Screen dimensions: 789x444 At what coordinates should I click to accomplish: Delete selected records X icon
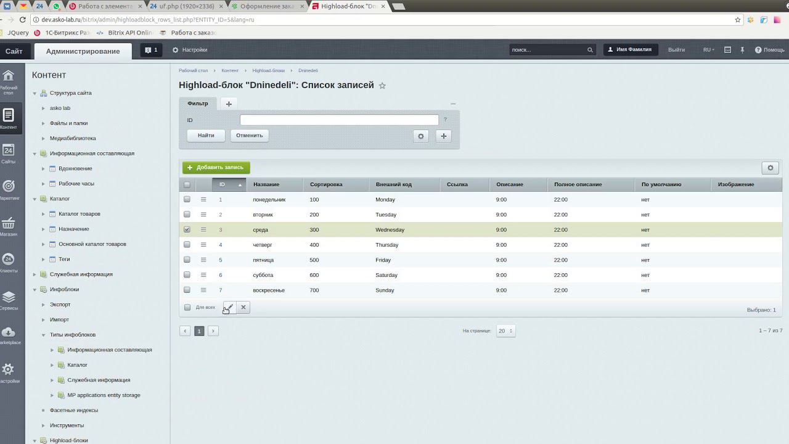click(243, 307)
